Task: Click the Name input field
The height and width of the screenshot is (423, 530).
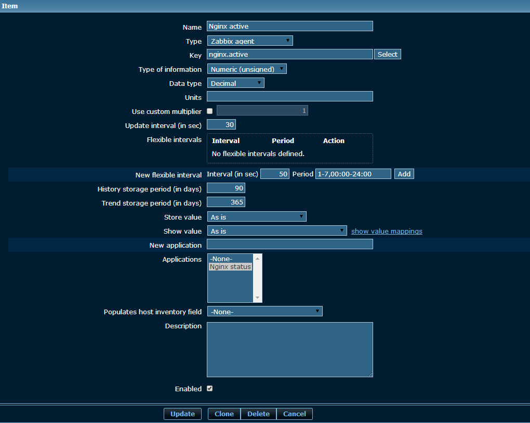Action: (290, 27)
